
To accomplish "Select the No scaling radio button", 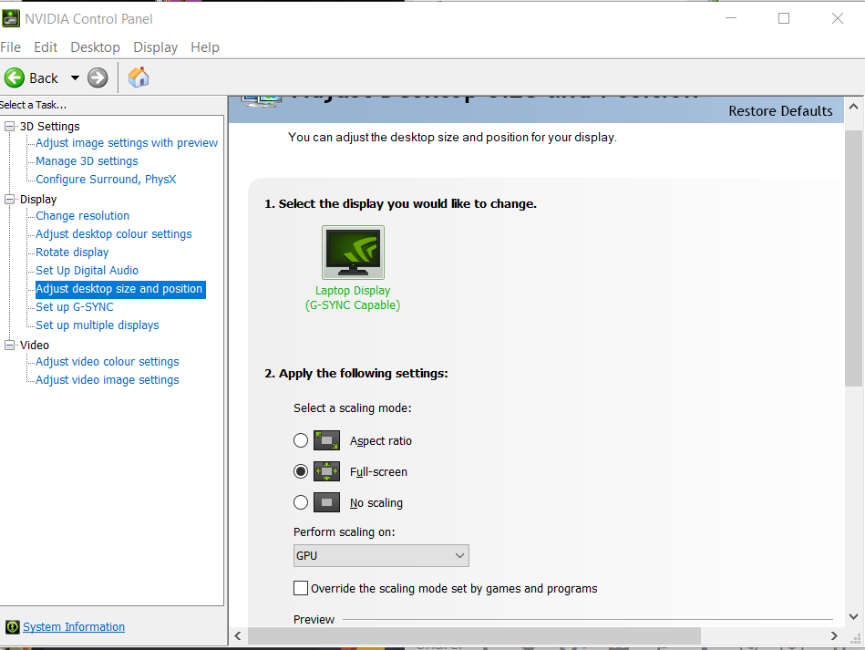I will [301, 502].
